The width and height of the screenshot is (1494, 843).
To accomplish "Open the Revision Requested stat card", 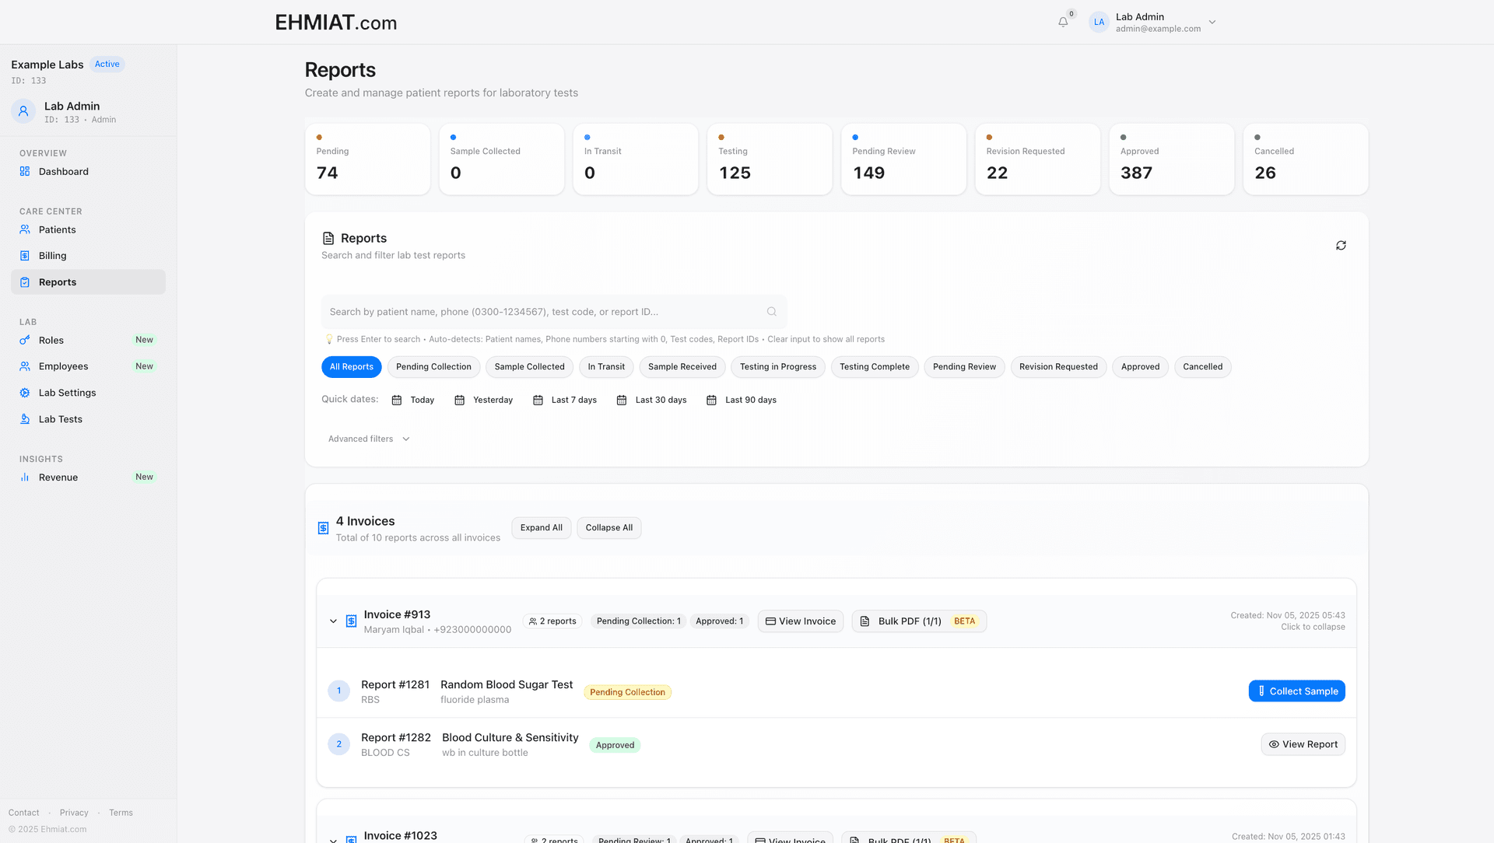I will coord(1038,159).
